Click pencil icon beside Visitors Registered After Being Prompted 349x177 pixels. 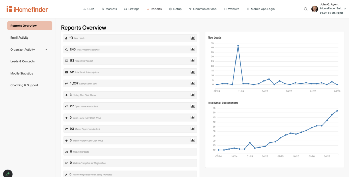tap(66, 175)
